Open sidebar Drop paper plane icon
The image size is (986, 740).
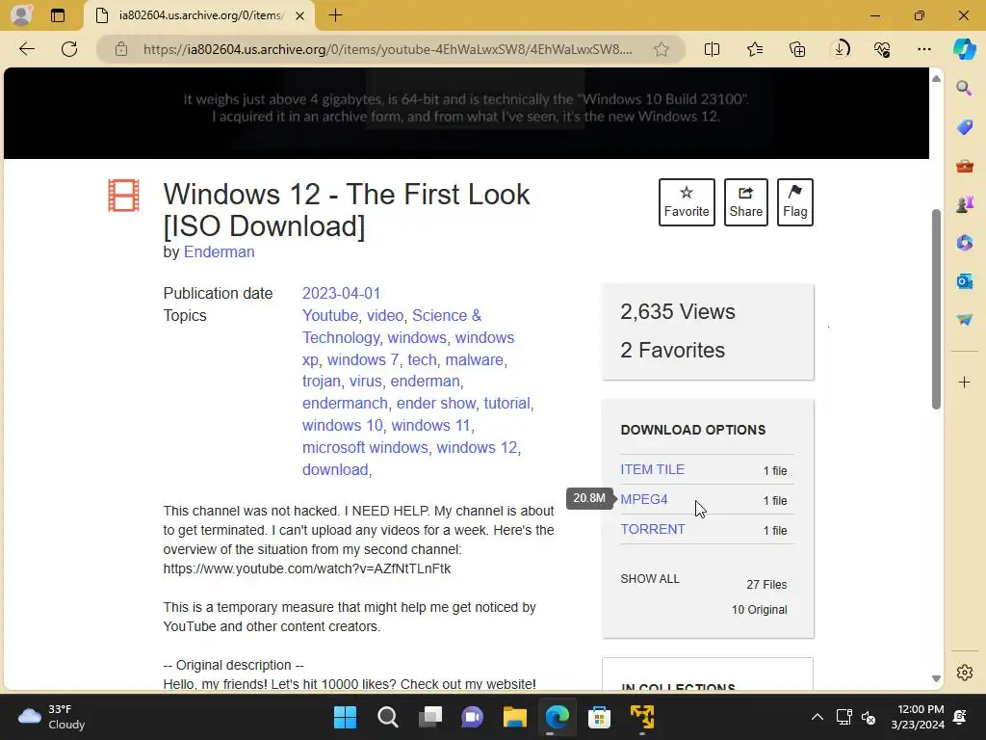(x=964, y=320)
